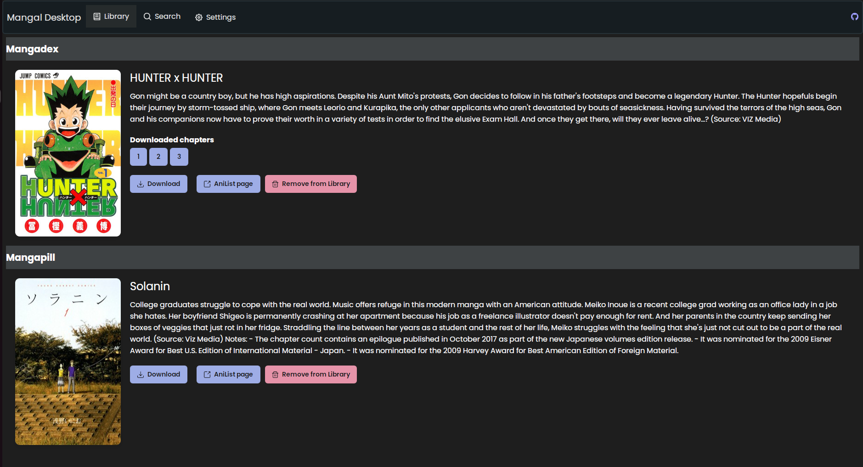
Task: Download chapters of HUNTER x HUNTER
Action: point(158,184)
